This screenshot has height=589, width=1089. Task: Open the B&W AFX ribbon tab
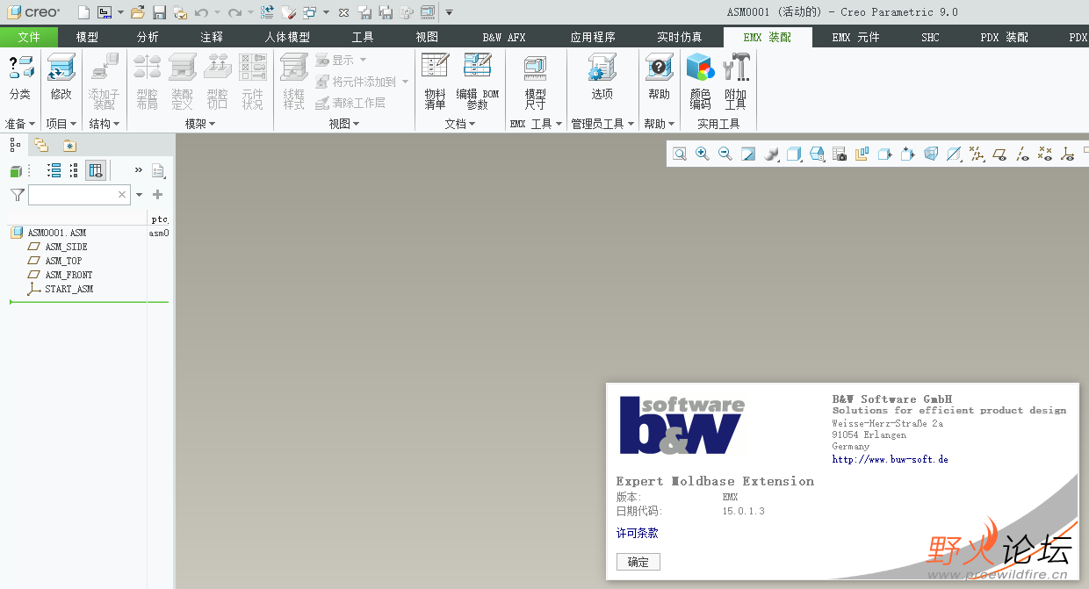[504, 37]
